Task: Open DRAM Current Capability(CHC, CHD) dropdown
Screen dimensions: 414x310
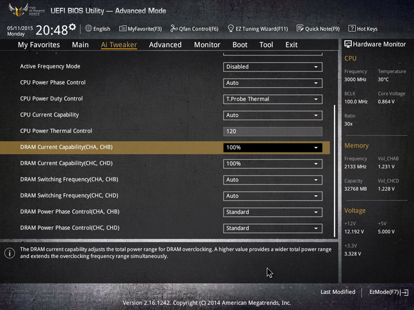Action: (273, 164)
